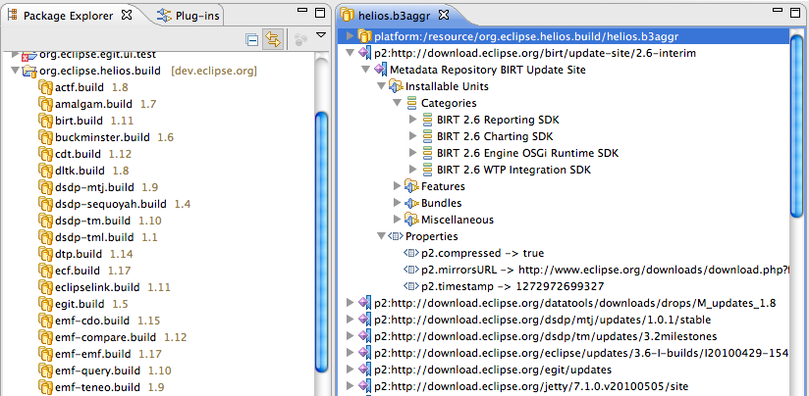Expand org.eclipse.egit.ui.test project
This screenshot has width=809, height=396.
click(x=15, y=54)
